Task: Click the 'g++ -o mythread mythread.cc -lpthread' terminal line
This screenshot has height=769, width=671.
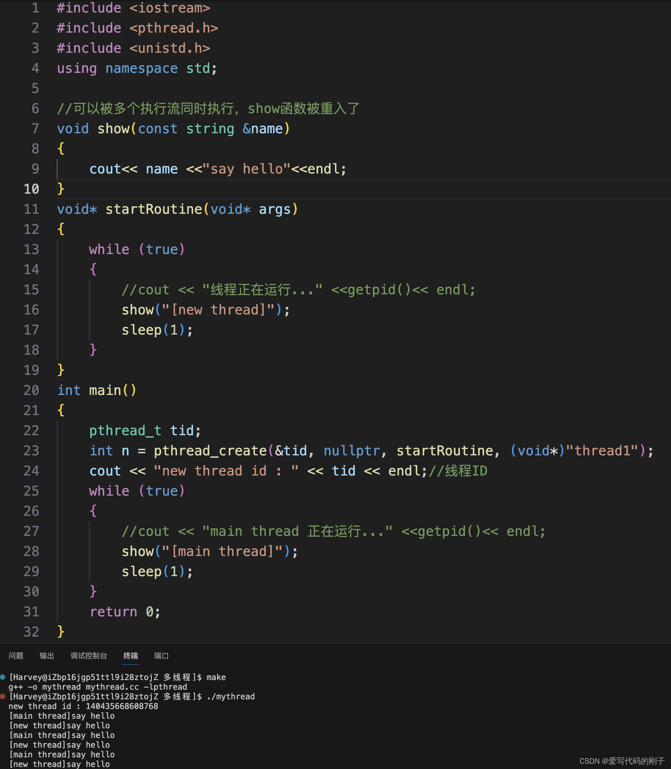Action: (98, 687)
